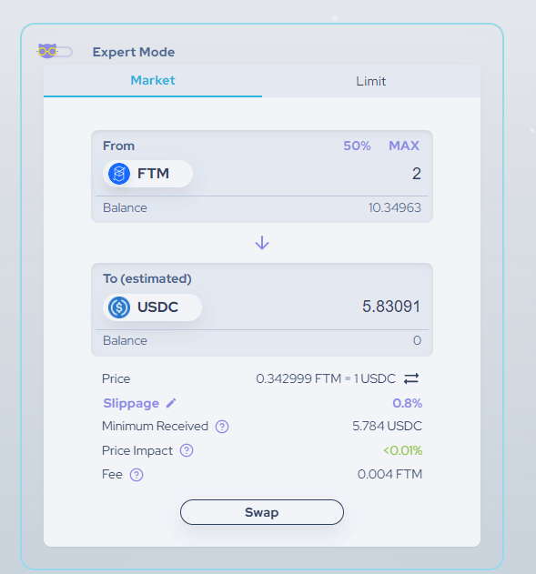
Task: Open the Fee help question mark
Action: (x=137, y=475)
